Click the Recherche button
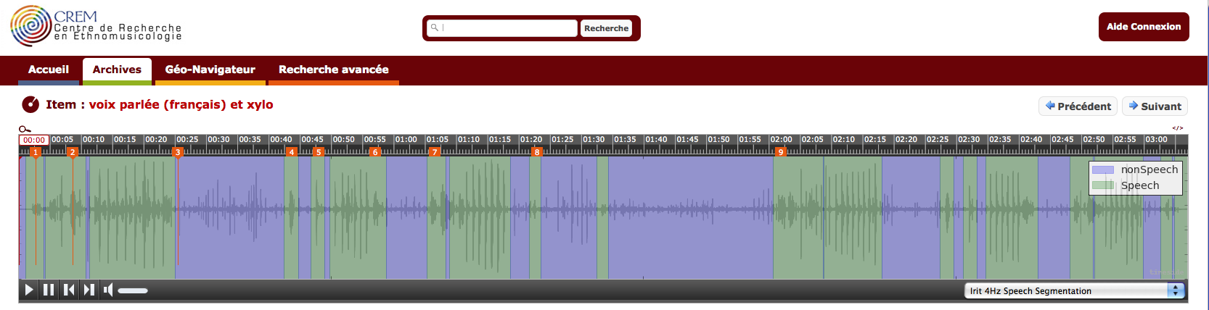The height and width of the screenshot is (310, 1209). [x=606, y=28]
